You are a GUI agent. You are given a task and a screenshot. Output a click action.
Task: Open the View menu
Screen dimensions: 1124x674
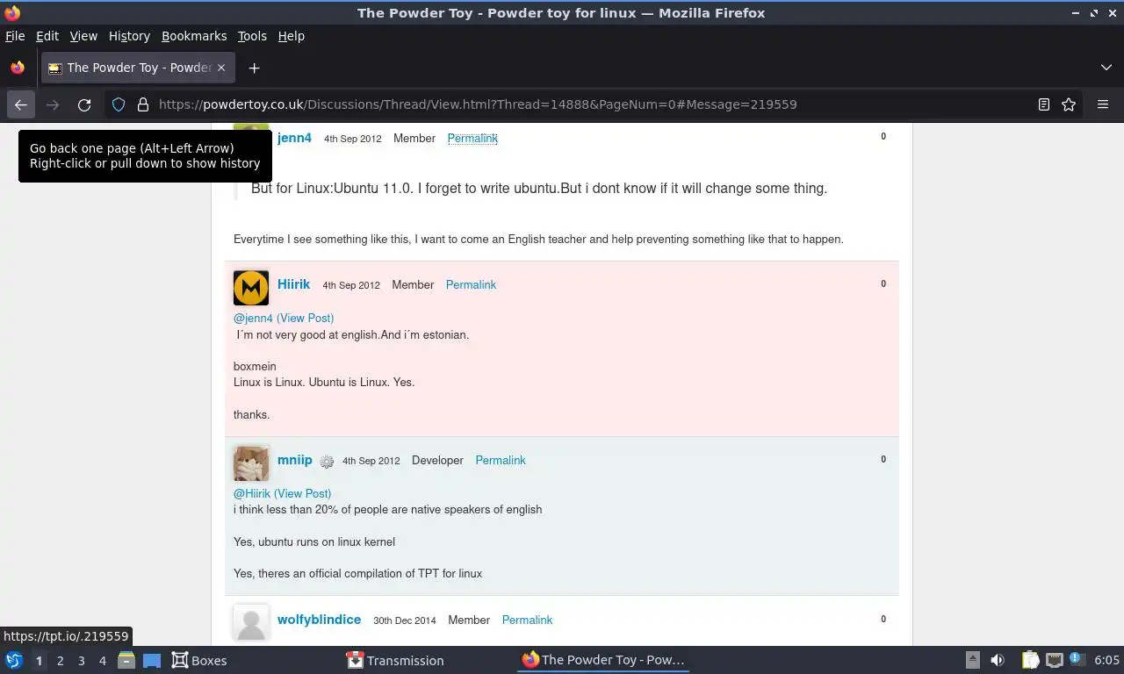(x=83, y=36)
